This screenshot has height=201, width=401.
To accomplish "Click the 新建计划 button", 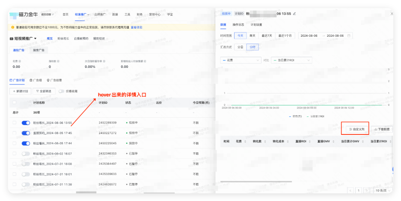I will pos(21,91).
